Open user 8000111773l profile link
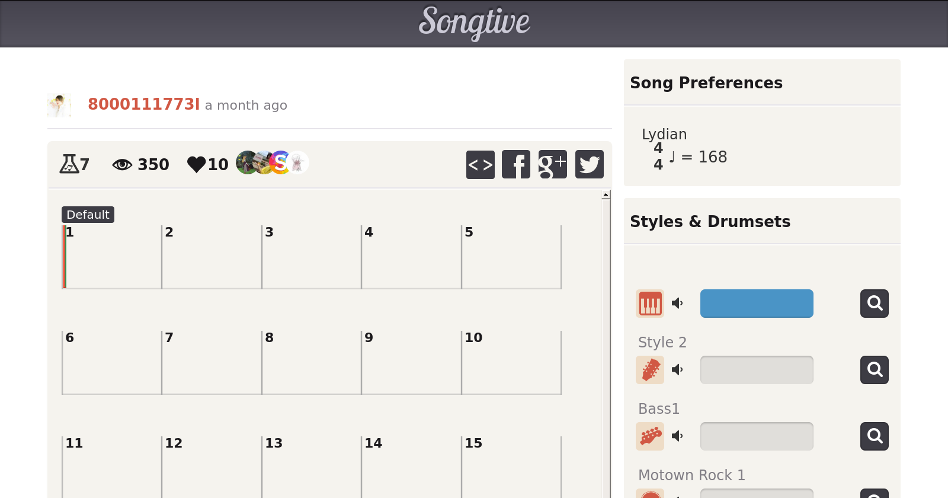Screen dimensions: 948x498 [x=143, y=104]
